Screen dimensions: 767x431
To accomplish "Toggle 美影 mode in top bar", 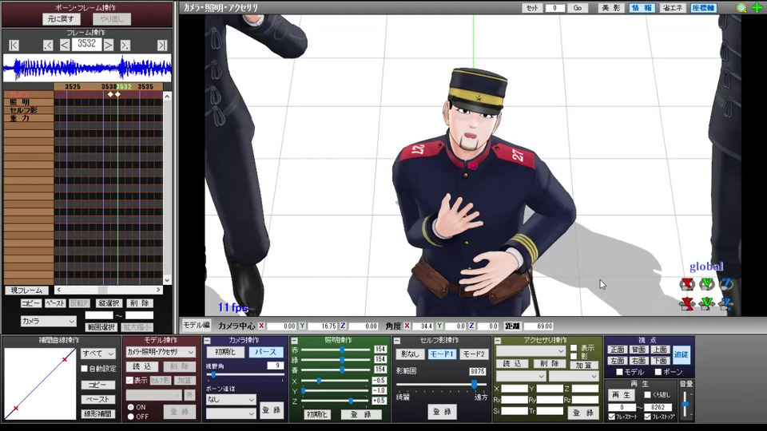I will (611, 8).
